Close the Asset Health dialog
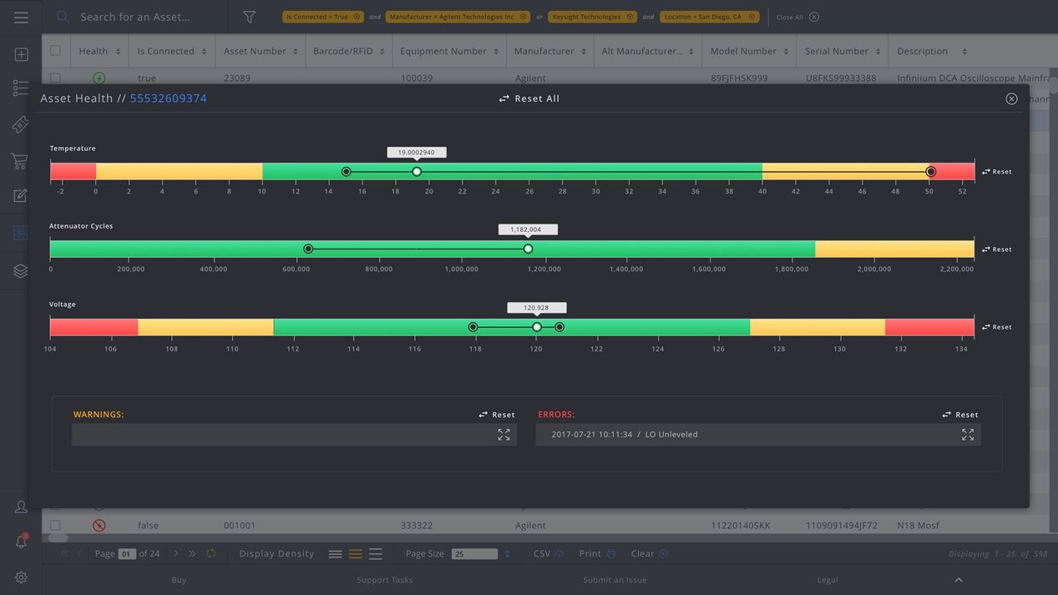This screenshot has width=1058, height=595. (x=1011, y=98)
